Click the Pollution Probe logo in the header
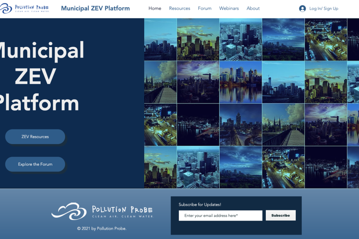 click(25, 9)
